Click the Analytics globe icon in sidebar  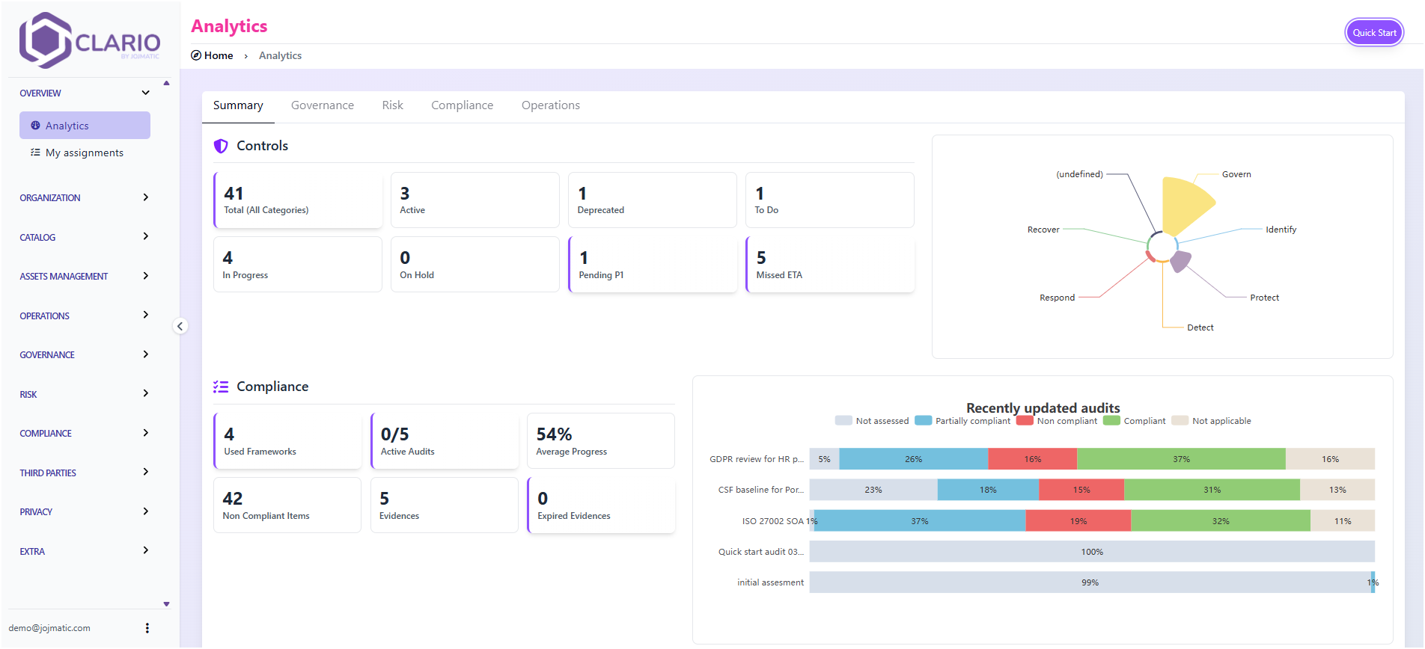(35, 126)
